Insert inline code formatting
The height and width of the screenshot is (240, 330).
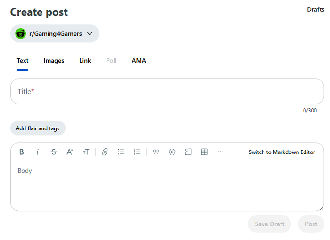click(x=172, y=152)
